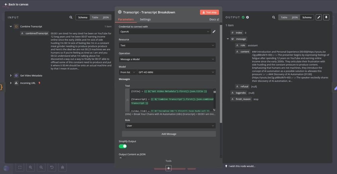Viewport: 337px width, 174px height.
Task: Expand the expression editor with corner icon
Action: point(214,110)
